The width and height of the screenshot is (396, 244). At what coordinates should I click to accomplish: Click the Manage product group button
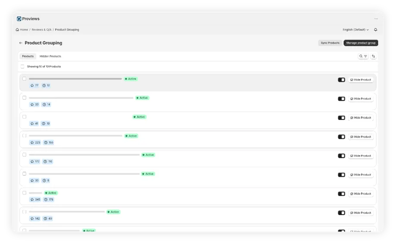coord(361,43)
